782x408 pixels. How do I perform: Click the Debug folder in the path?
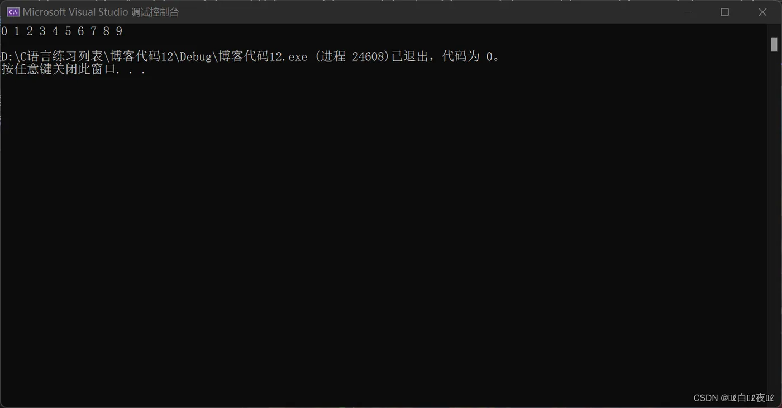pyautogui.click(x=194, y=56)
